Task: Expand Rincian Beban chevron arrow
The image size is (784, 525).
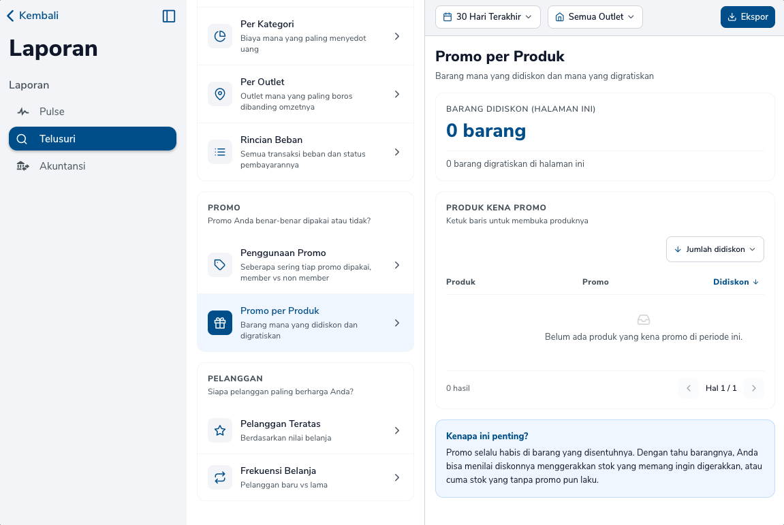Action: (397, 152)
